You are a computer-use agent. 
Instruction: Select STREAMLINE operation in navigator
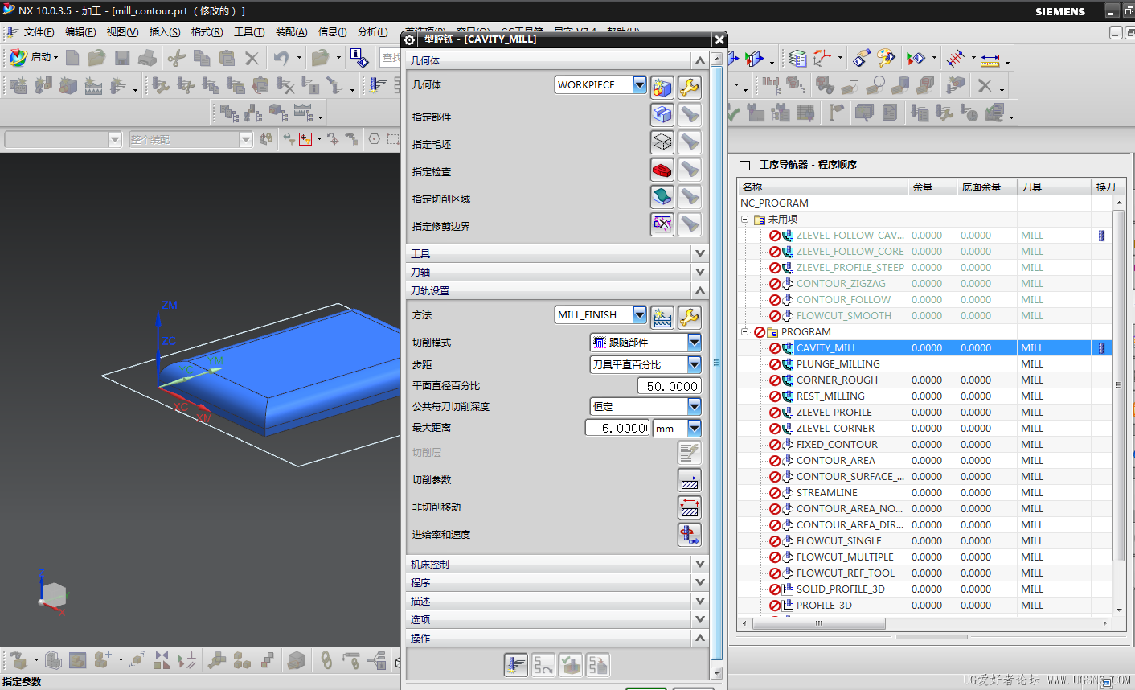pos(826,492)
